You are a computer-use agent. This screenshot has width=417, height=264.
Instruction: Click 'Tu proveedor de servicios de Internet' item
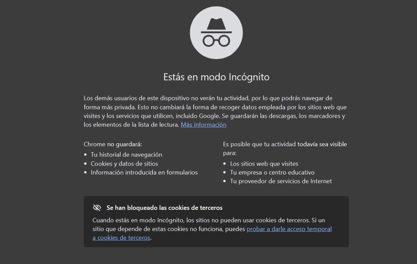coord(281,181)
